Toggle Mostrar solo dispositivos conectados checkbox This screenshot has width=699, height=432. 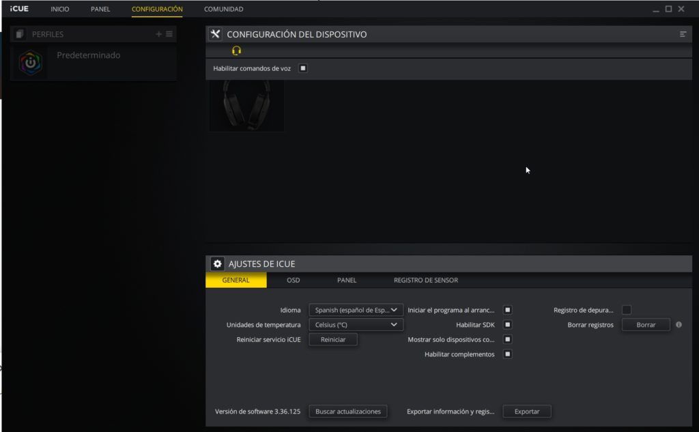[507, 339]
